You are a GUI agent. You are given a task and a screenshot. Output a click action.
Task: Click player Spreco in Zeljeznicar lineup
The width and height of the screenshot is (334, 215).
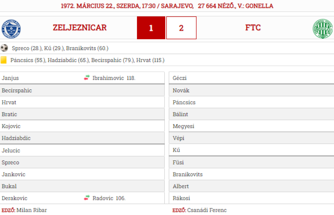point(10,162)
